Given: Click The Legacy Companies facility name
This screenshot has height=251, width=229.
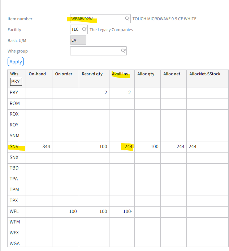Looking at the screenshot, I should click(111, 30).
